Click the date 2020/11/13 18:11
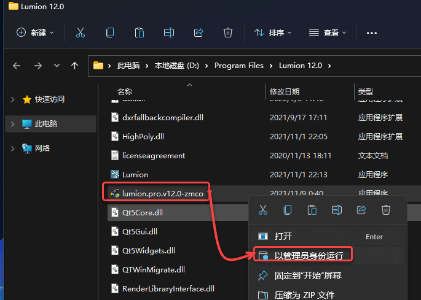Image resolution: width=421 pixels, height=300 pixels. pyautogui.click(x=301, y=155)
